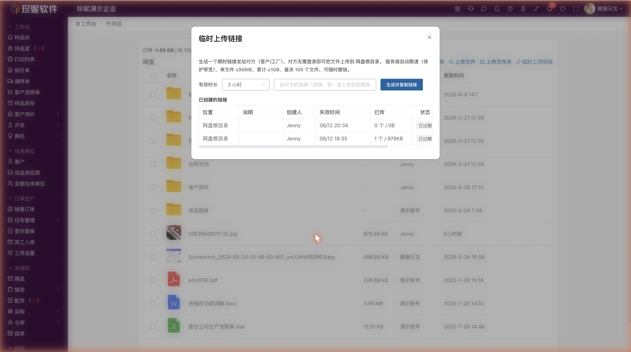Close the 临时上传链接 dialog
The image size is (631, 352).
click(x=429, y=37)
